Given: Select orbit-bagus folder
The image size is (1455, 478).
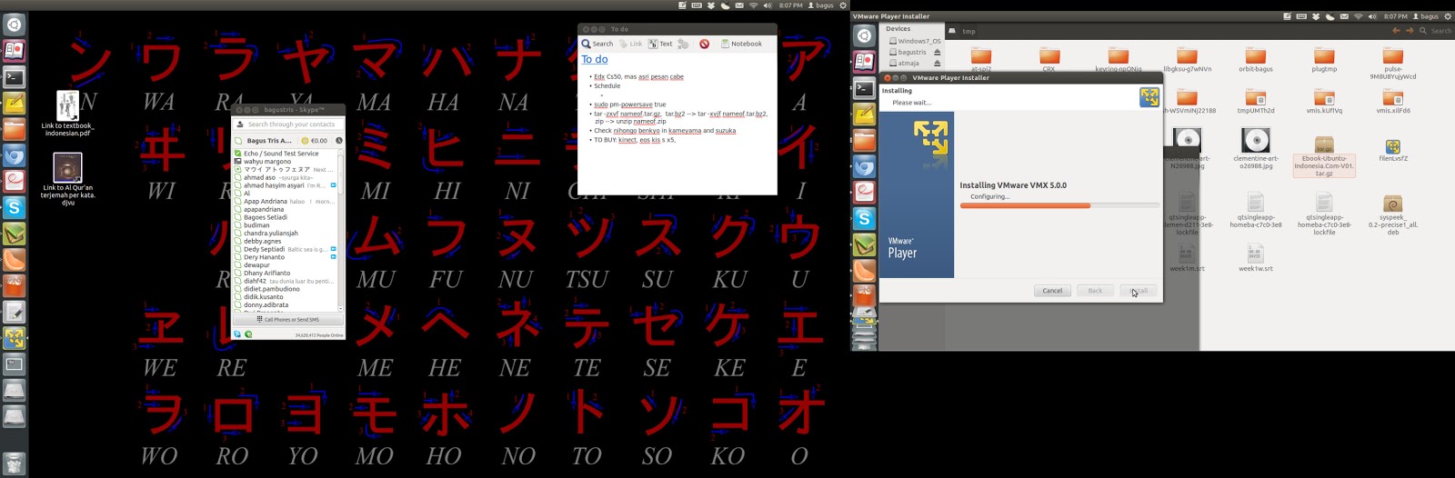Looking at the screenshot, I should [1256, 60].
